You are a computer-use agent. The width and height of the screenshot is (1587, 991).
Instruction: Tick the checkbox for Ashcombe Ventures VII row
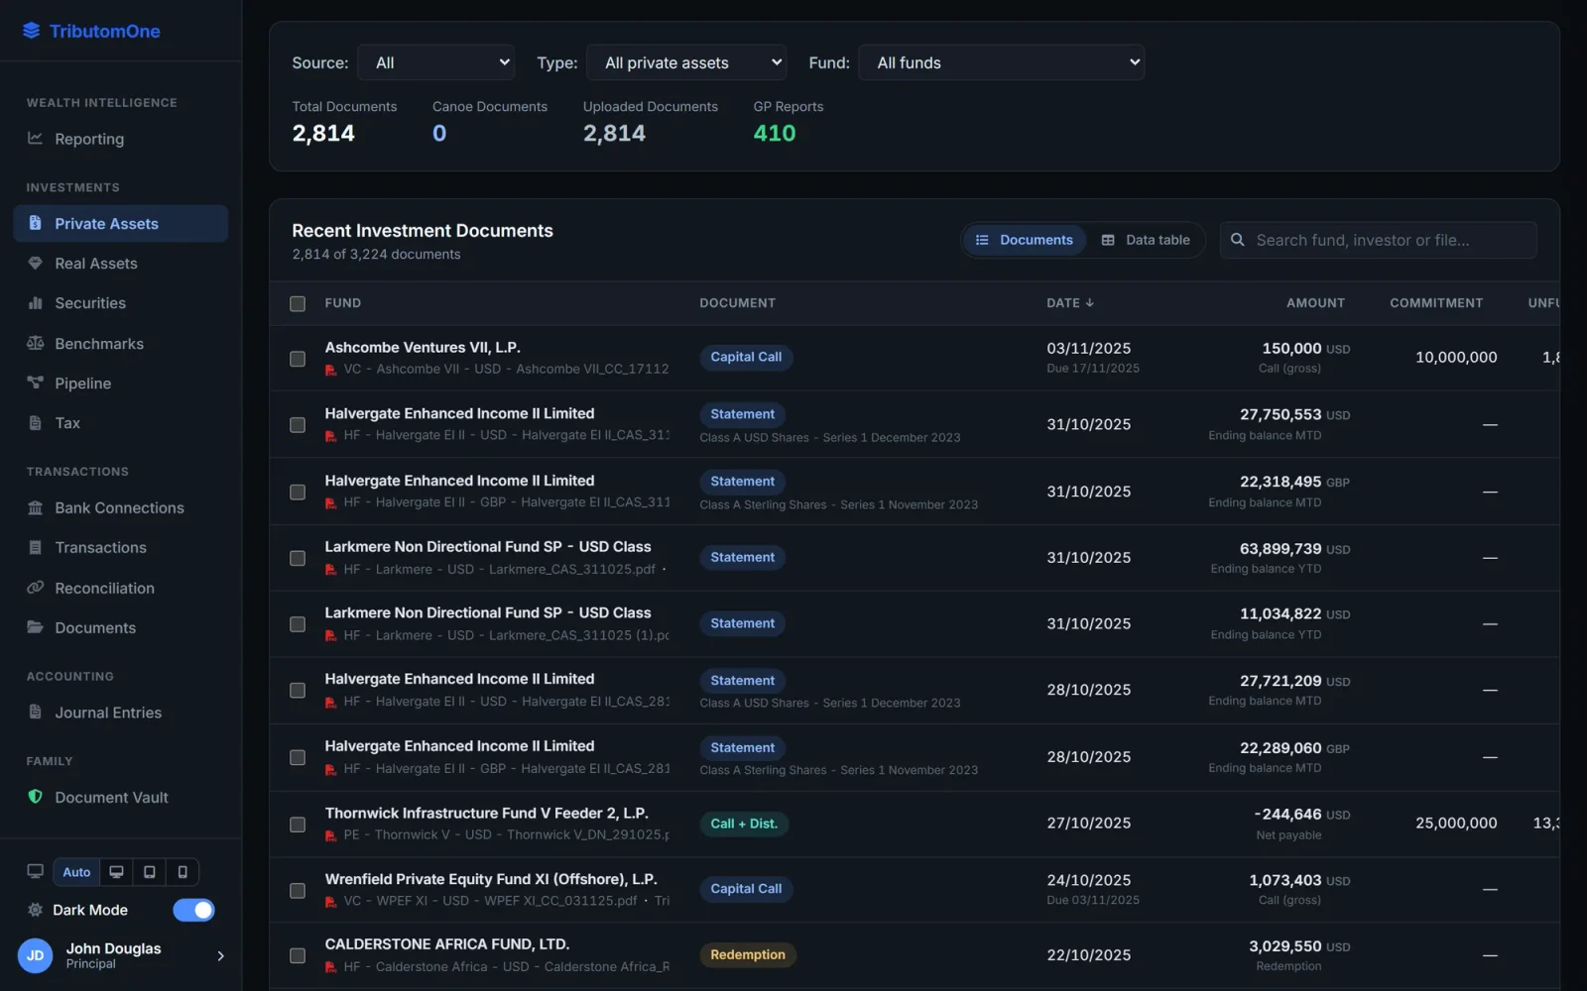(x=298, y=358)
